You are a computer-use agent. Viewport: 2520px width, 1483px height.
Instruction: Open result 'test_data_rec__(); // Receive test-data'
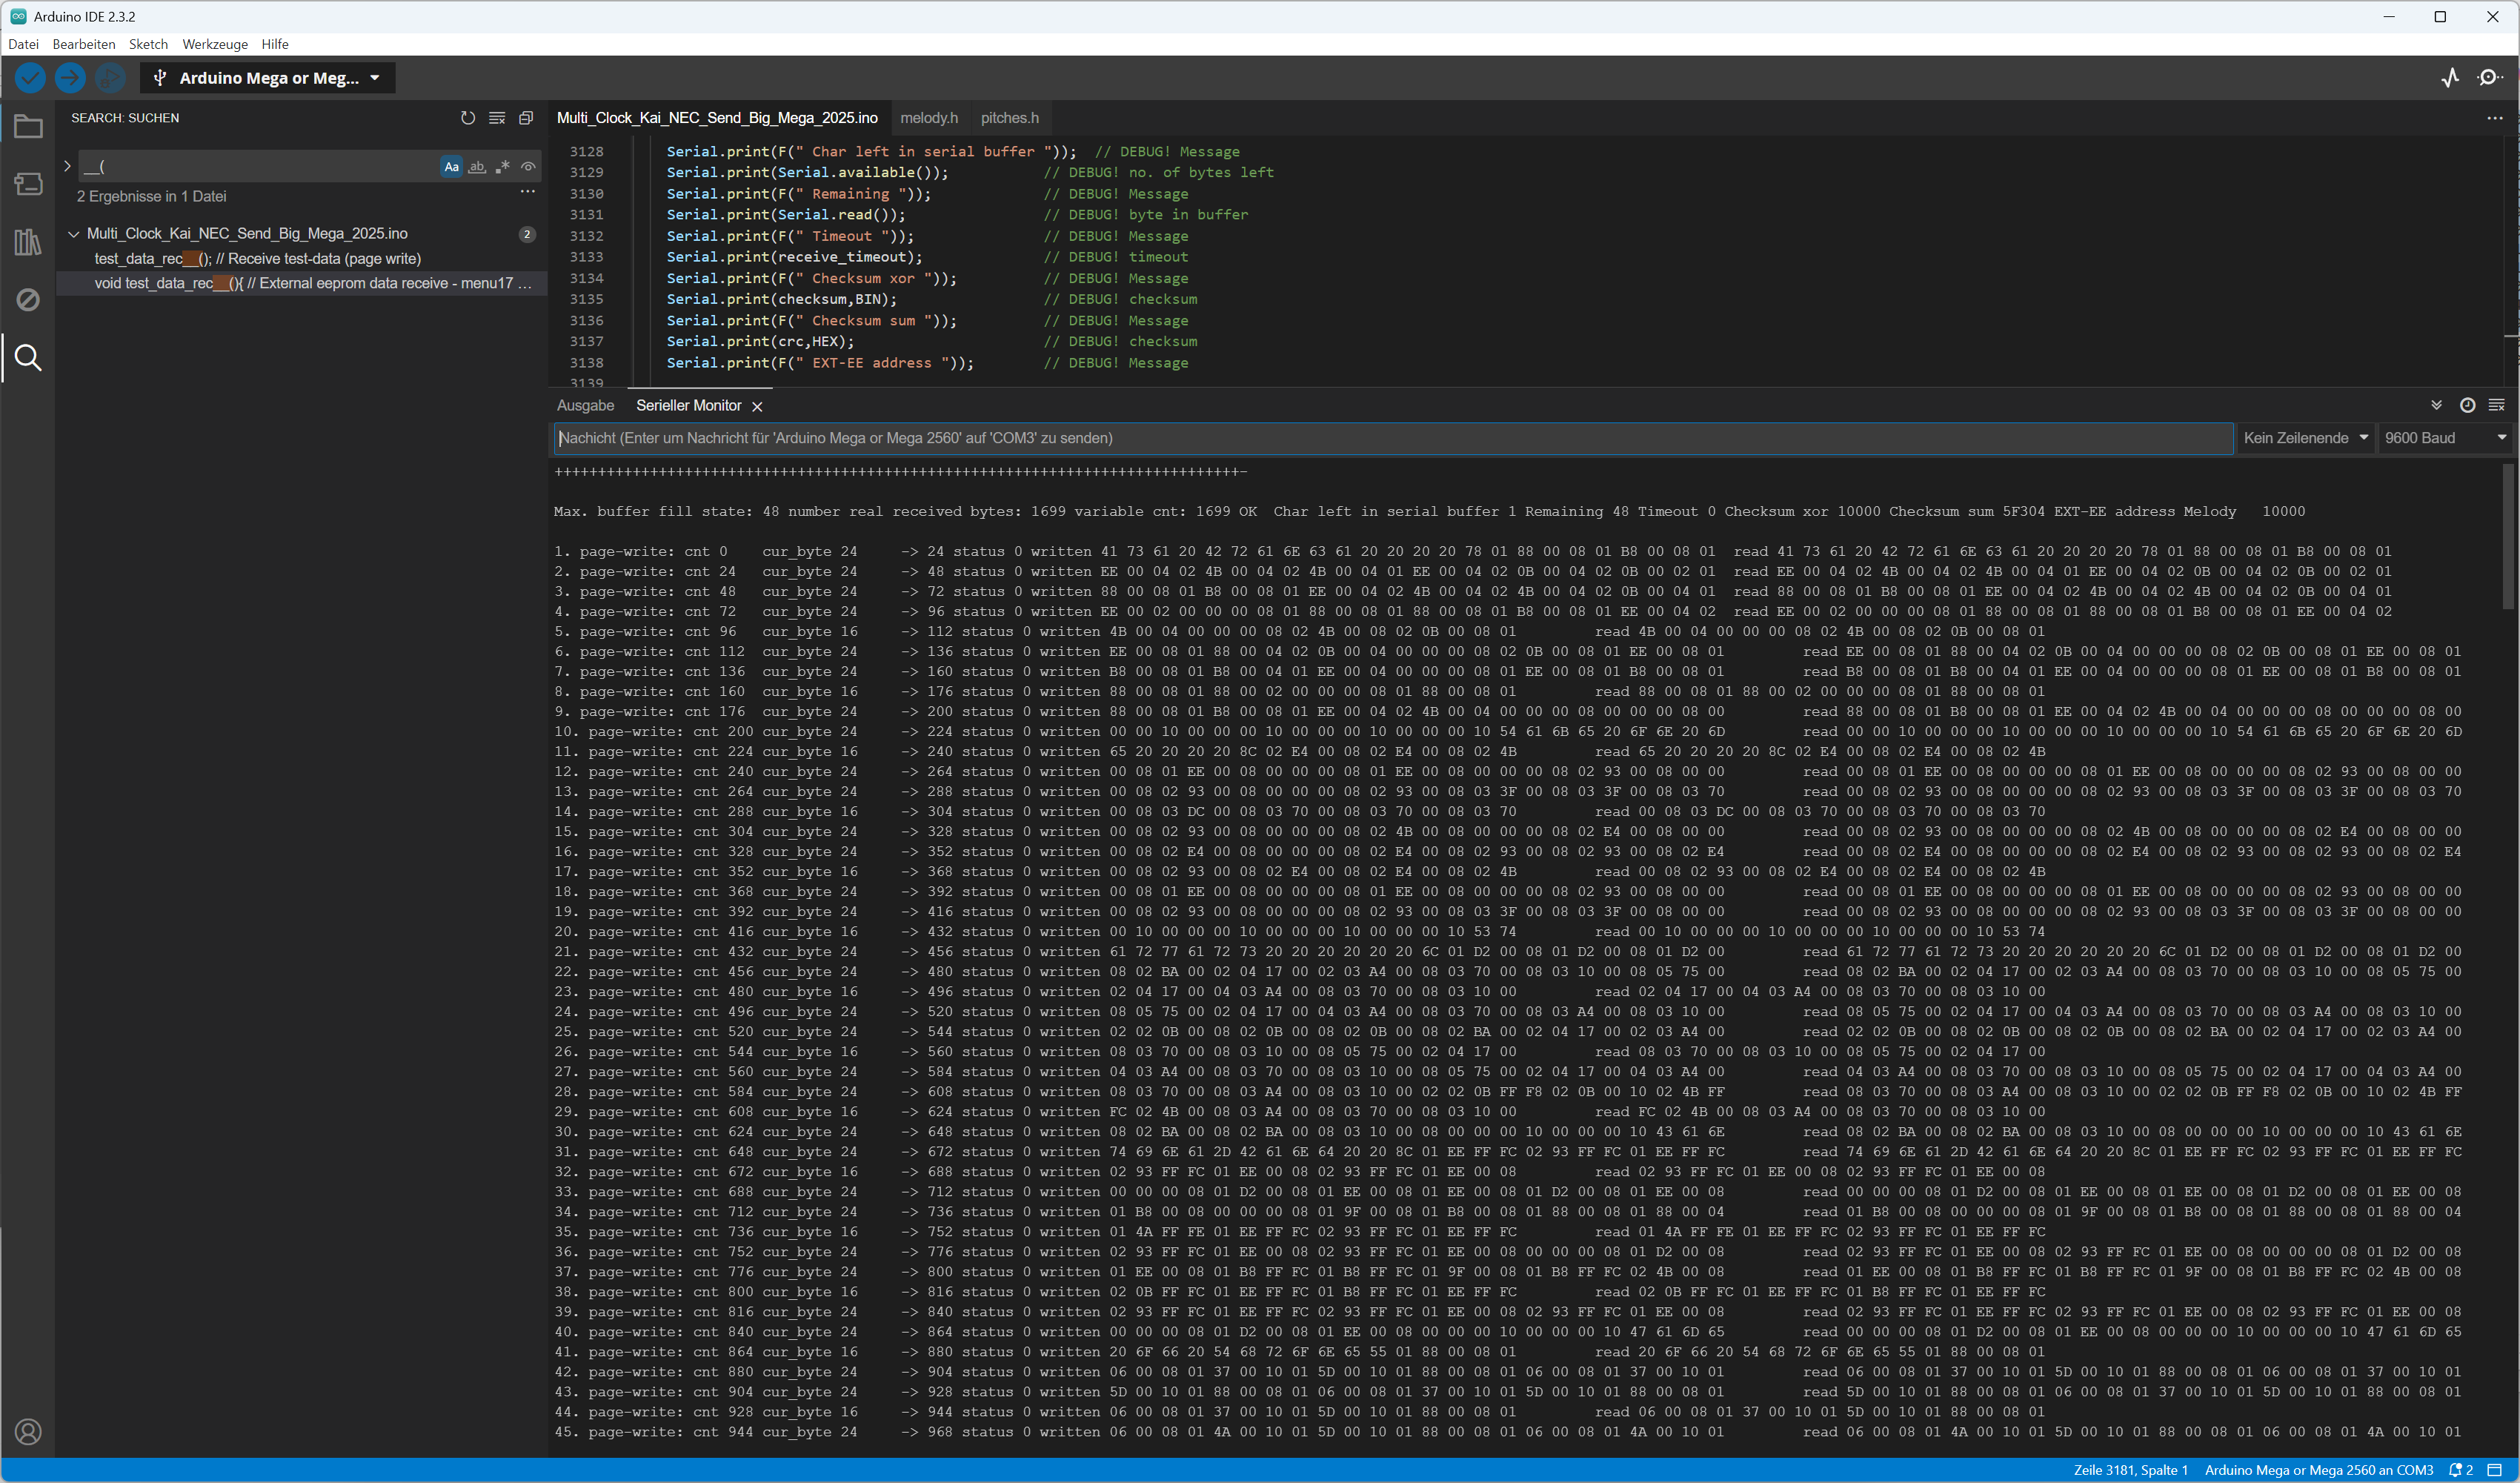tap(300, 259)
